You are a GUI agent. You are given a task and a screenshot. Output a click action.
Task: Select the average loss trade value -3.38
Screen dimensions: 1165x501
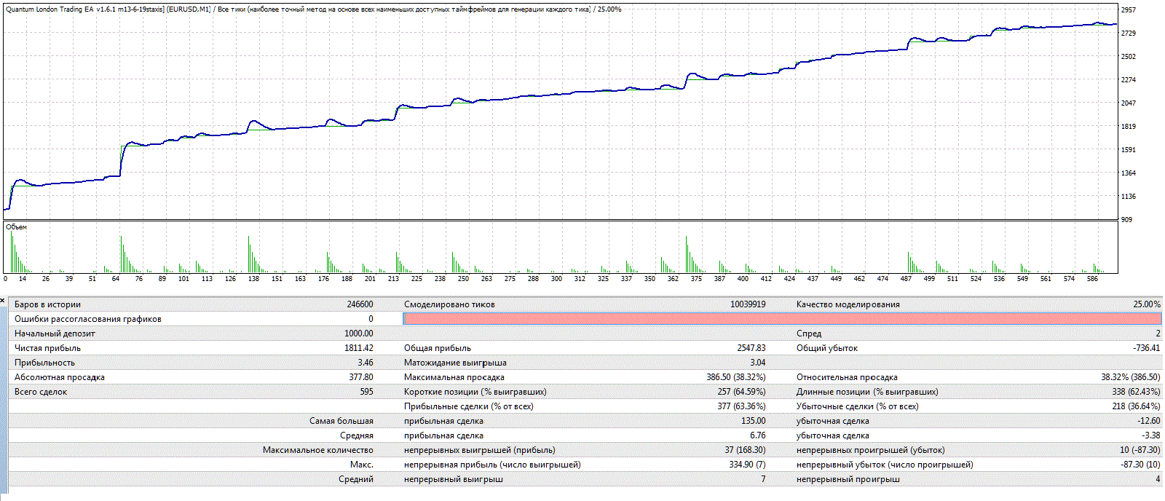coord(1151,435)
